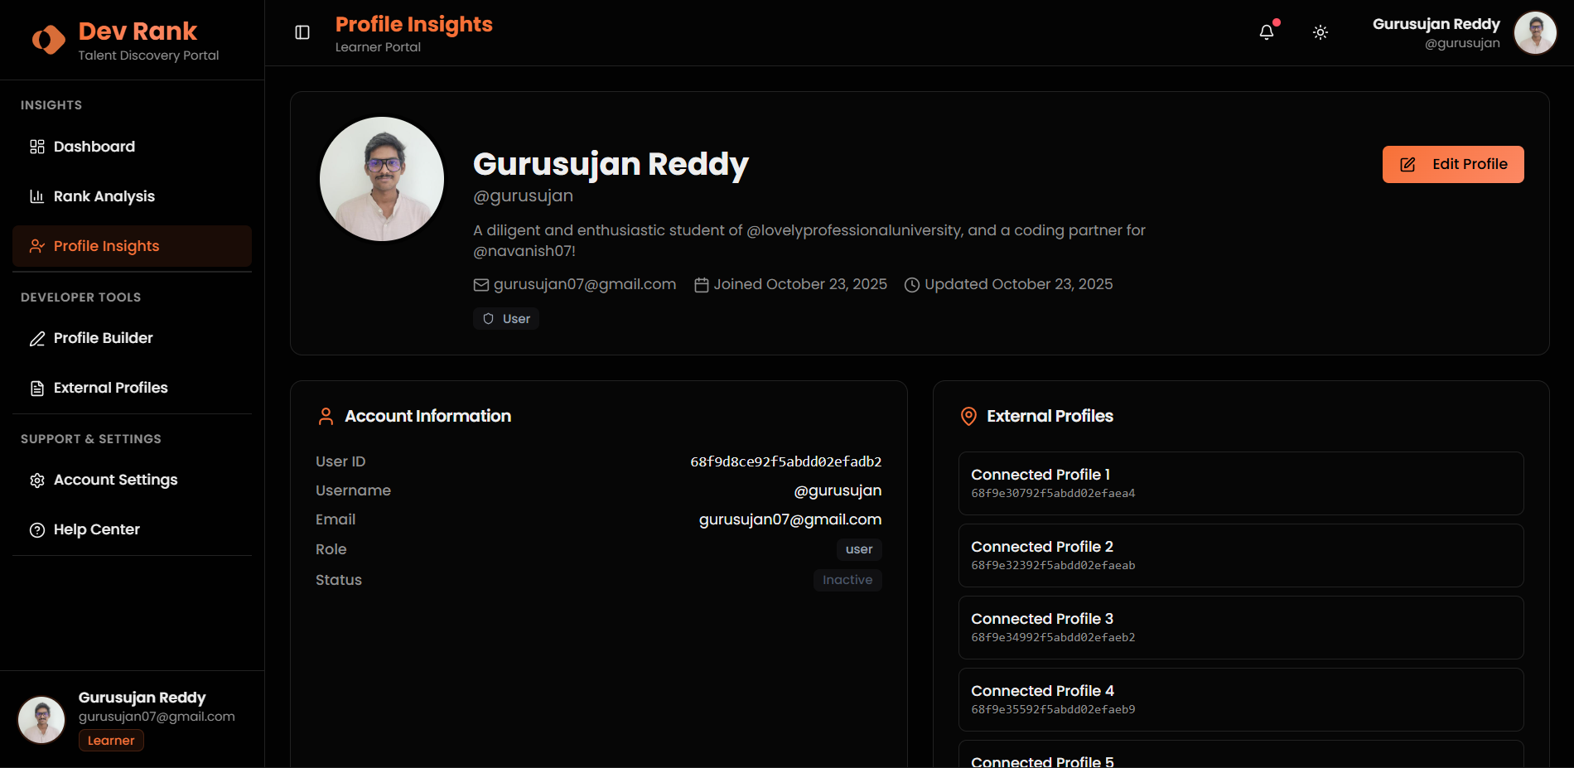This screenshot has height=768, width=1574.
Task: Click the Edit Profile button
Action: [1453, 164]
